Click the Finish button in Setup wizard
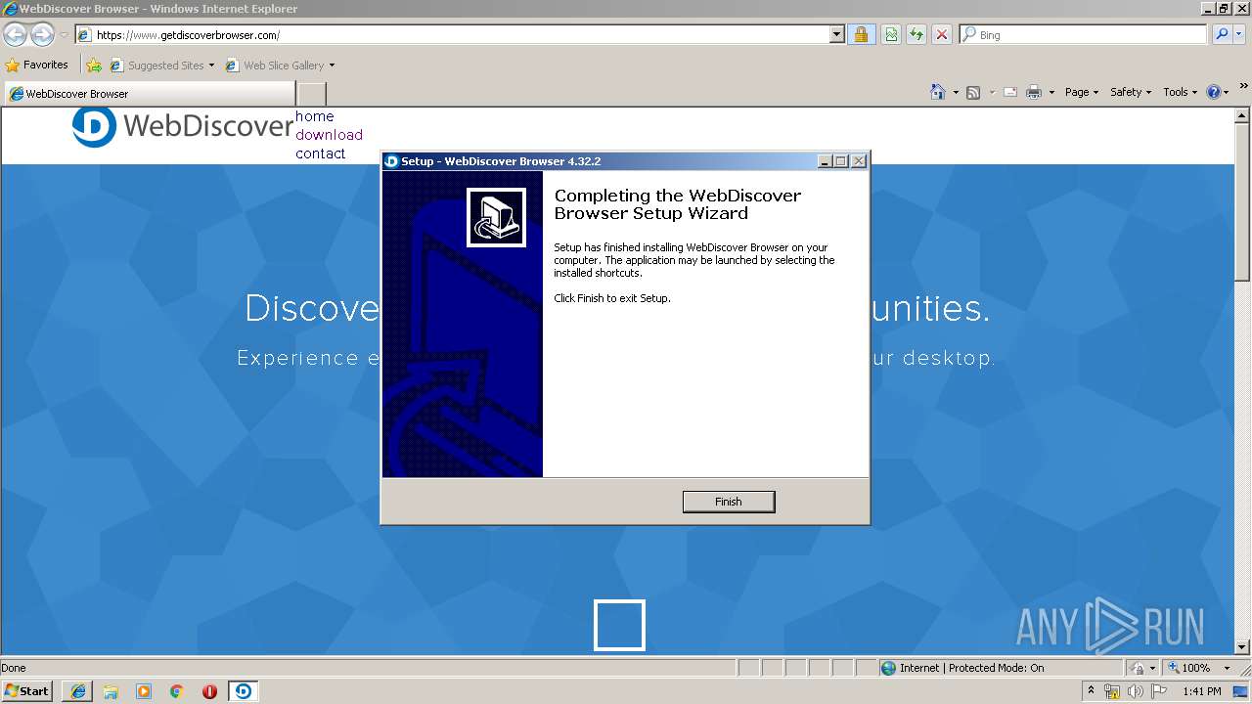The image size is (1252, 704). click(x=729, y=502)
